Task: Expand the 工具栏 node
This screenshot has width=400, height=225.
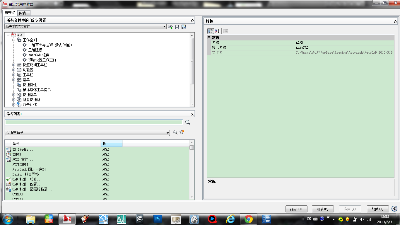Action: [x=13, y=75]
